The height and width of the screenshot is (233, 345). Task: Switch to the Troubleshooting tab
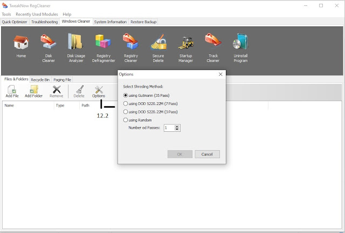click(x=44, y=22)
